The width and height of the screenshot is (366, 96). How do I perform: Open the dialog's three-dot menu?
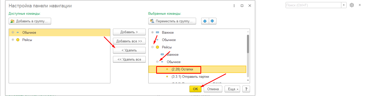pyautogui.click(x=234, y=6)
